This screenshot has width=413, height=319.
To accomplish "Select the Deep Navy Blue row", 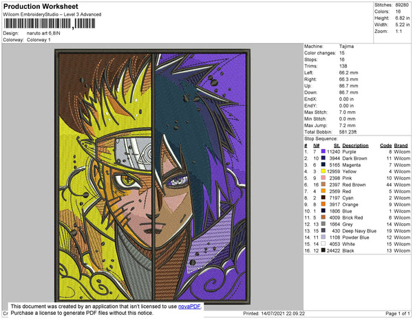I will tap(357, 230).
